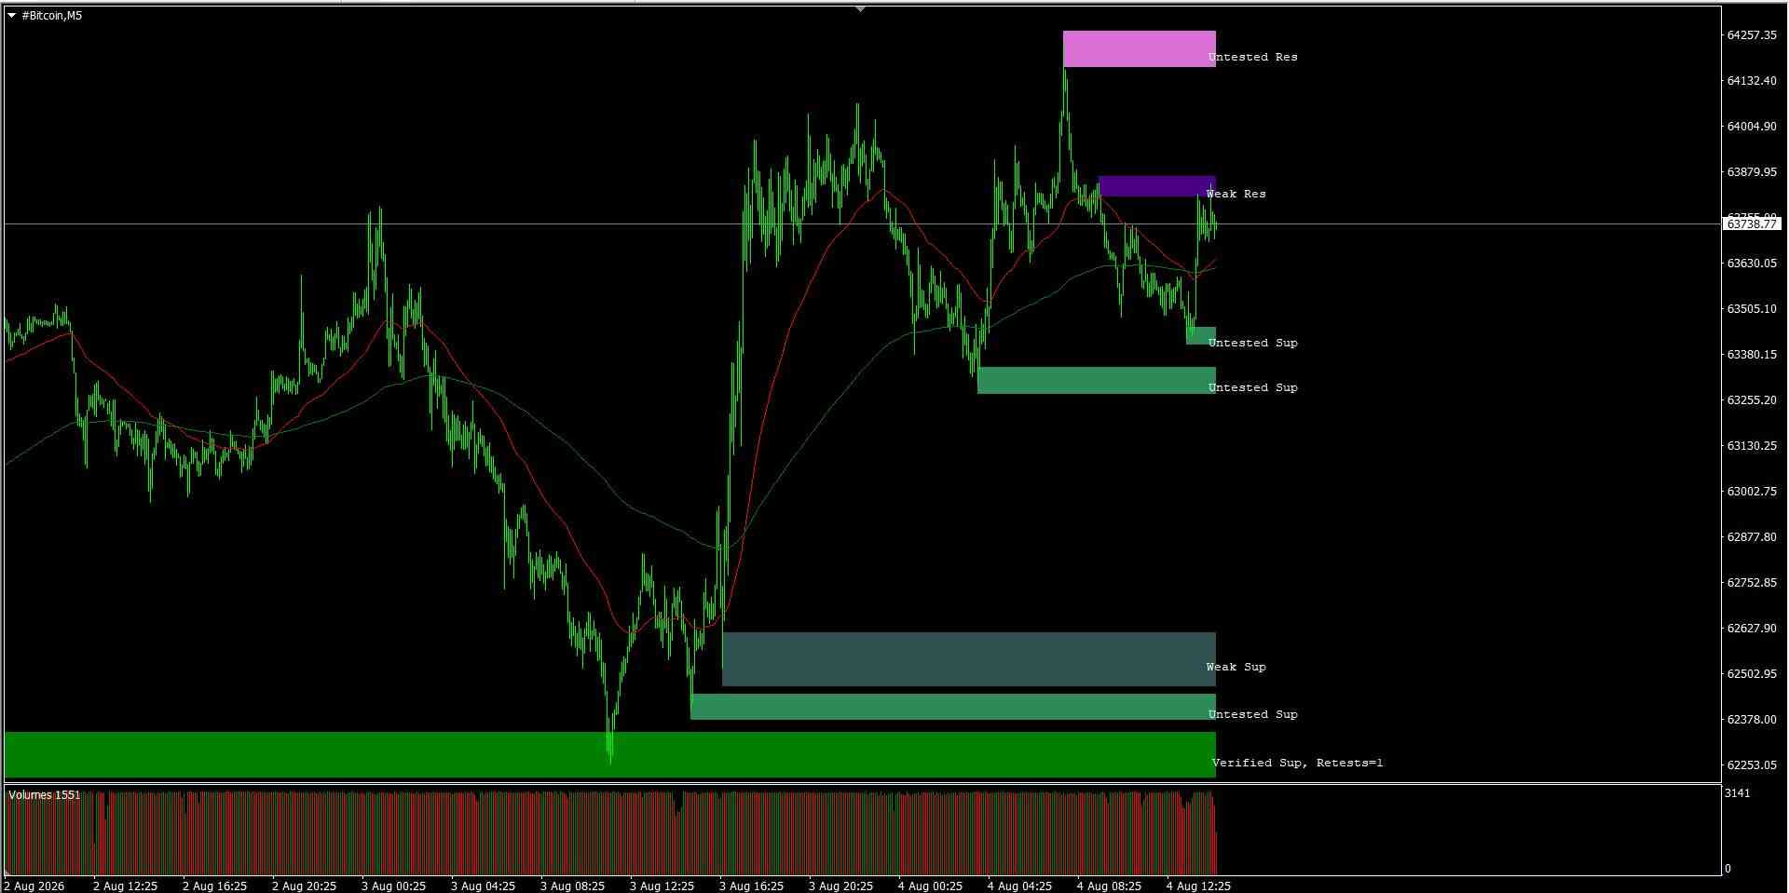
Task: Click the "4 Aug 04:25" time label
Action: [x=1019, y=886]
